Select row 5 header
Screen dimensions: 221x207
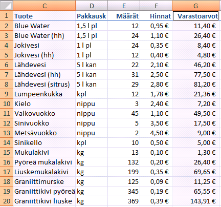7,55
